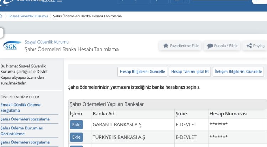Add page via Favorilerime Ekle star button
Viewport: 267px width, 147px height.
click(x=180, y=46)
